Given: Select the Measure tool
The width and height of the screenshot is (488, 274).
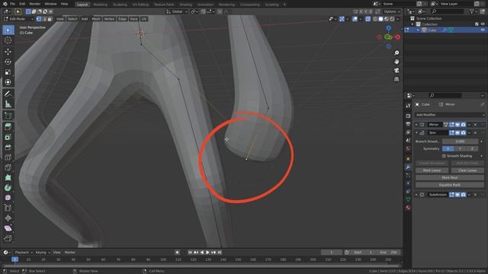Looking at the screenshot, I should coord(8,104).
